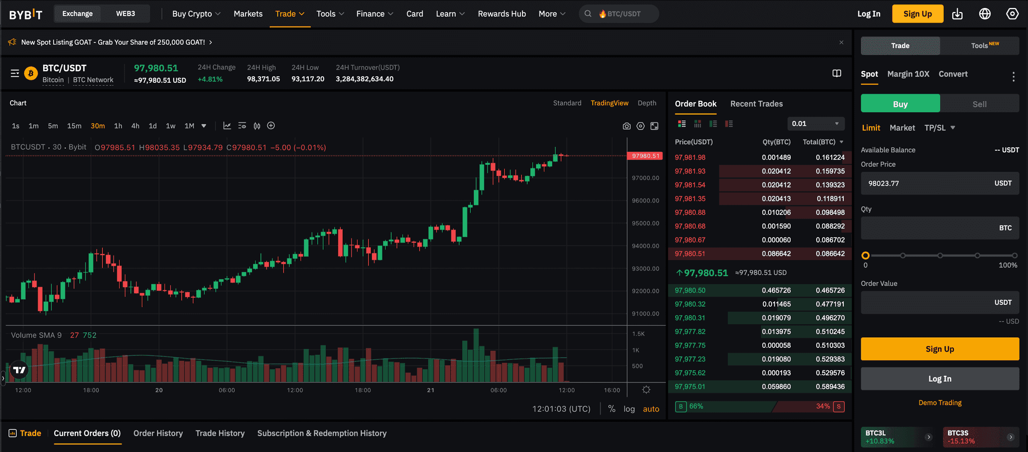The height and width of the screenshot is (452, 1028).
Task: Open chart settings via the gear icon
Action: click(640, 126)
